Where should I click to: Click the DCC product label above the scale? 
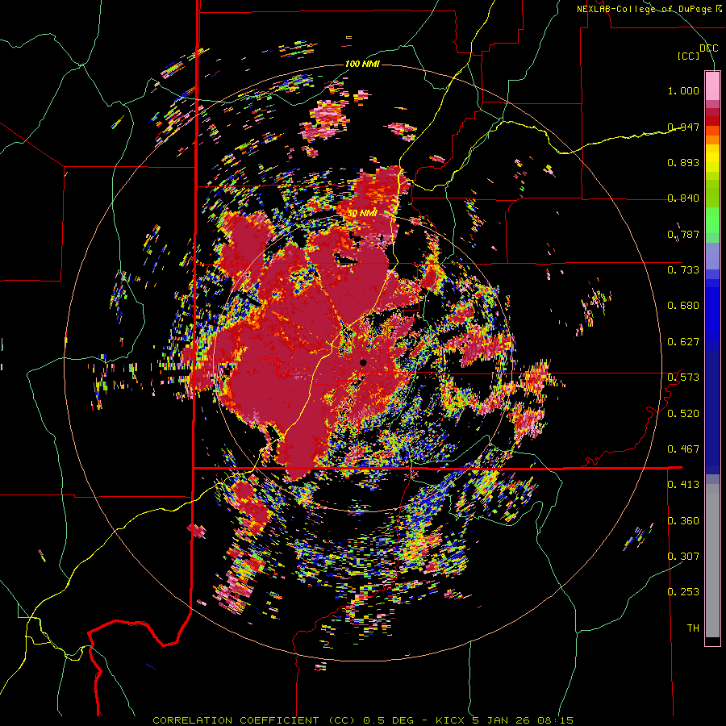pyautogui.click(x=708, y=48)
